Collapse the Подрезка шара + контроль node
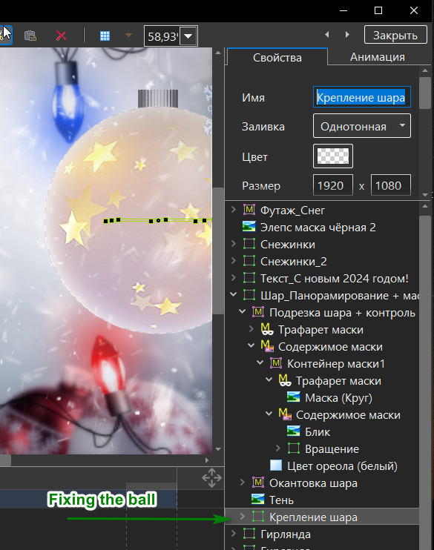Image resolution: width=434 pixels, height=550 pixels. [243, 312]
